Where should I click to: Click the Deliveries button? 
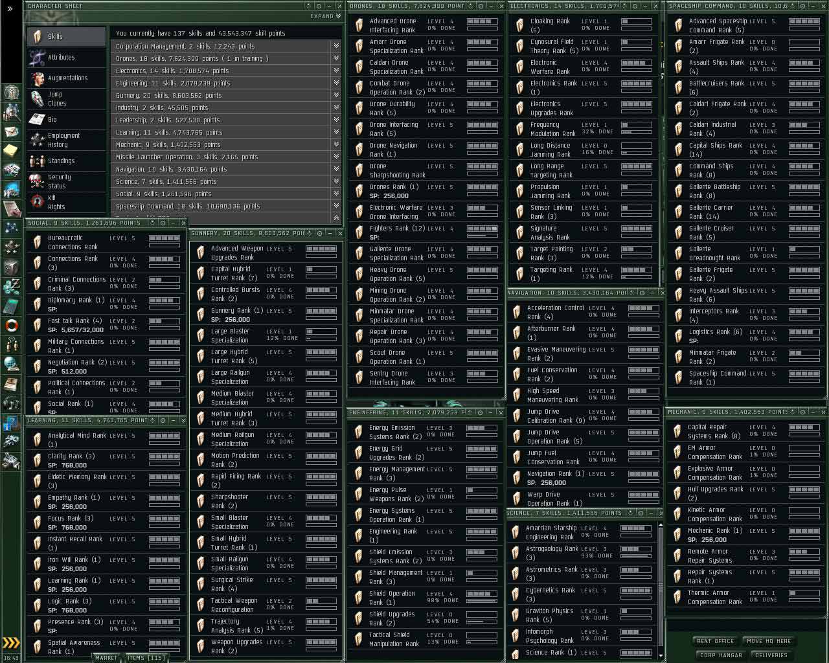click(771, 655)
